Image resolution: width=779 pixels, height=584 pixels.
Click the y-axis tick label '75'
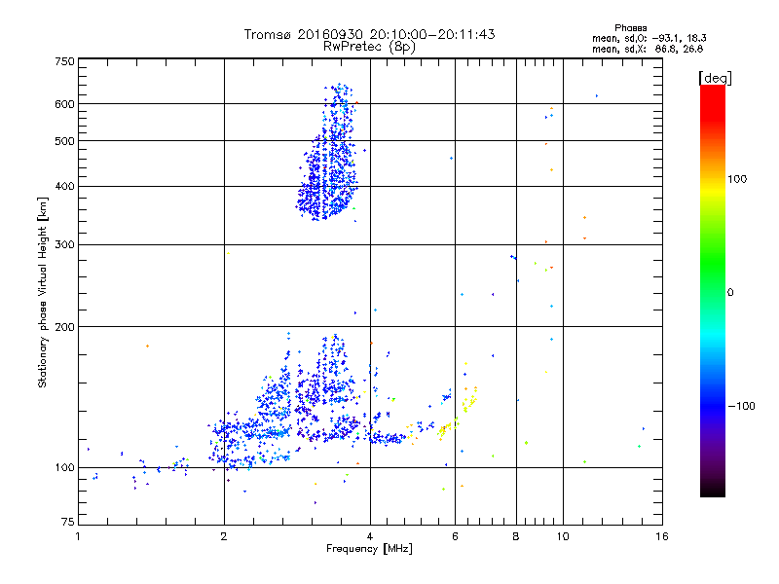click(x=68, y=522)
